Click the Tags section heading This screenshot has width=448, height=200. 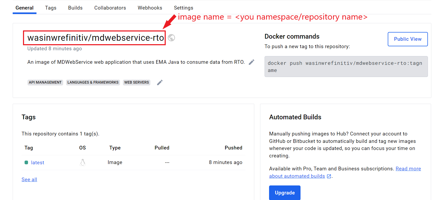point(29,117)
